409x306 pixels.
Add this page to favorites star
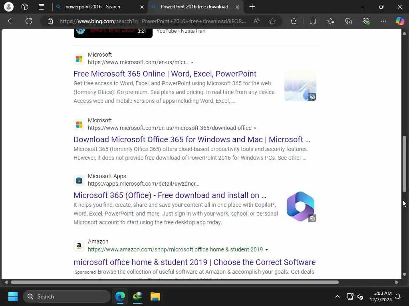(272, 21)
